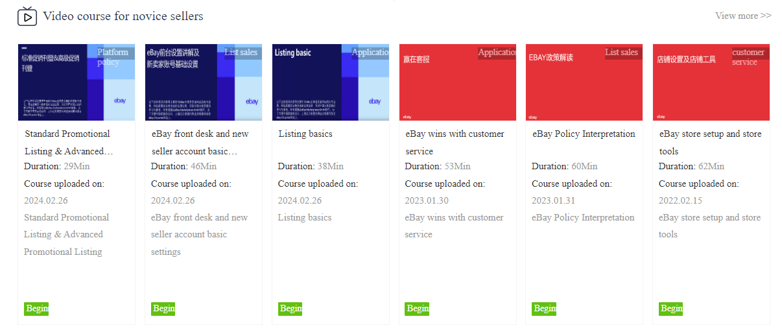Click 2024.02.26 date under Listing basics course
Viewport: 782px width, 334px height.
click(300, 200)
